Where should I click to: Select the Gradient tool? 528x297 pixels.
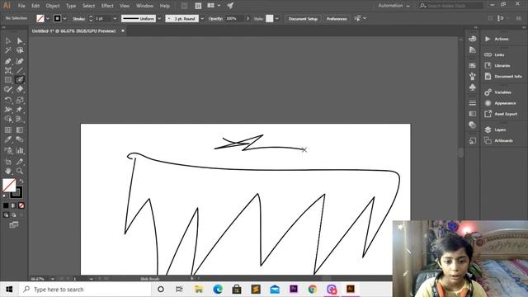20,130
